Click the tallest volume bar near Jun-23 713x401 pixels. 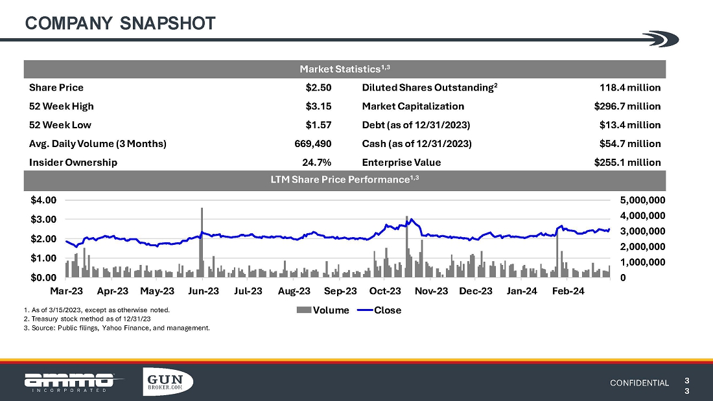[x=202, y=241]
